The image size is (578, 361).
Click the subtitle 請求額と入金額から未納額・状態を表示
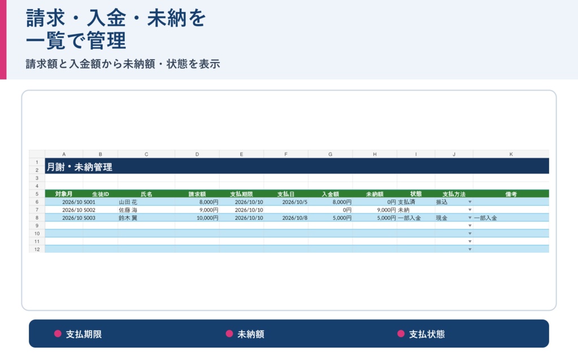pos(122,64)
